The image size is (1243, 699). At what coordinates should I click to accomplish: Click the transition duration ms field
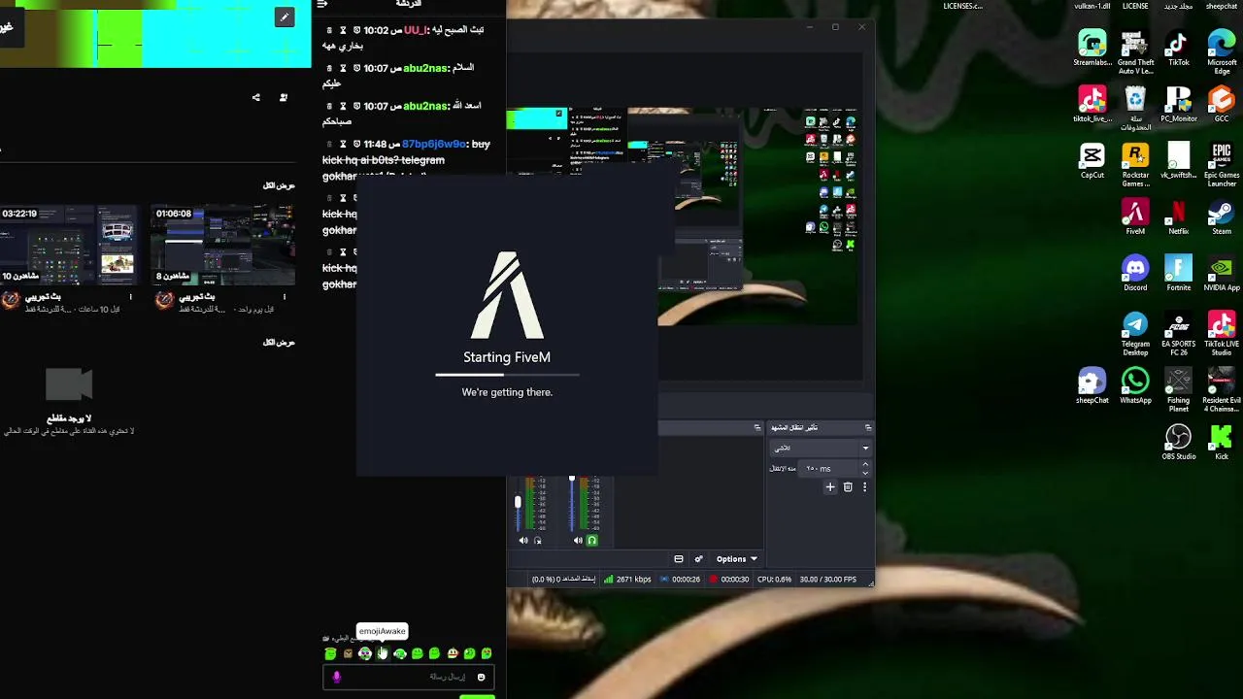point(827,468)
